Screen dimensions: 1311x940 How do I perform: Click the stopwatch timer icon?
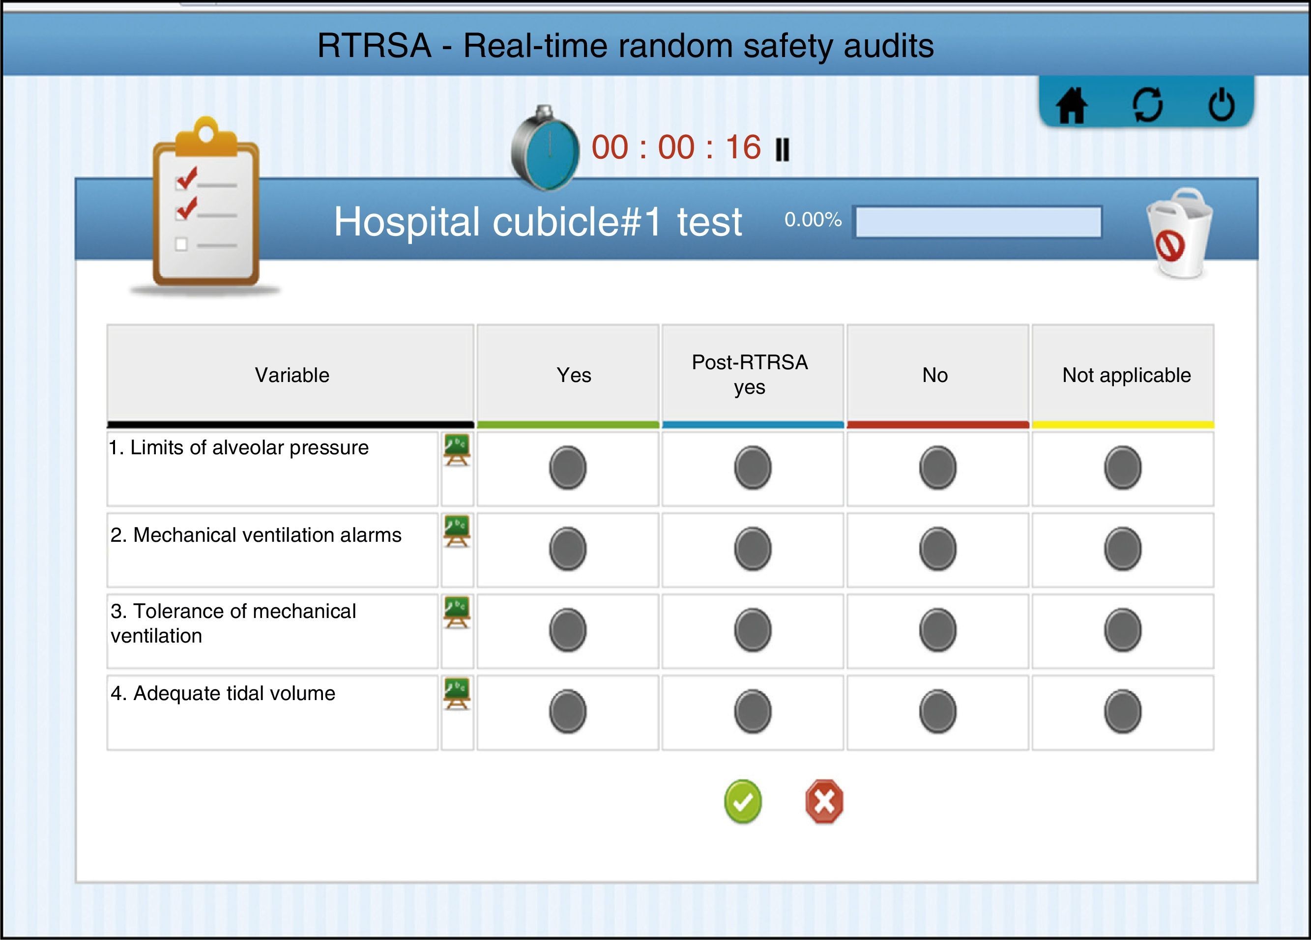(x=545, y=149)
